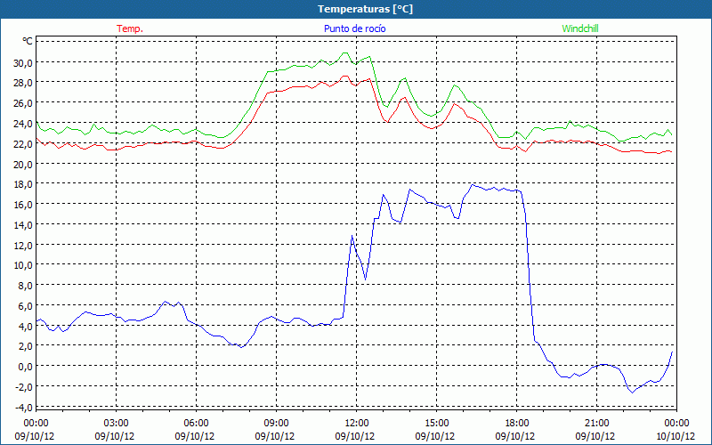Click the '22,0' y-axis value
The width and height of the screenshot is (712, 445).
coord(23,143)
